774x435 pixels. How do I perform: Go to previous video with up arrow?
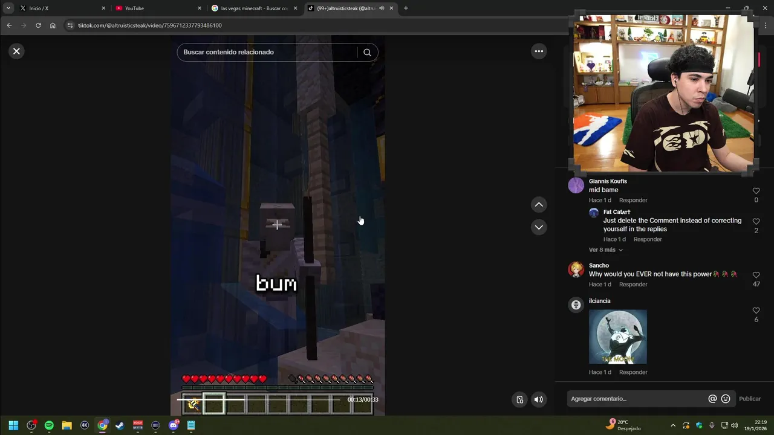[539, 205]
